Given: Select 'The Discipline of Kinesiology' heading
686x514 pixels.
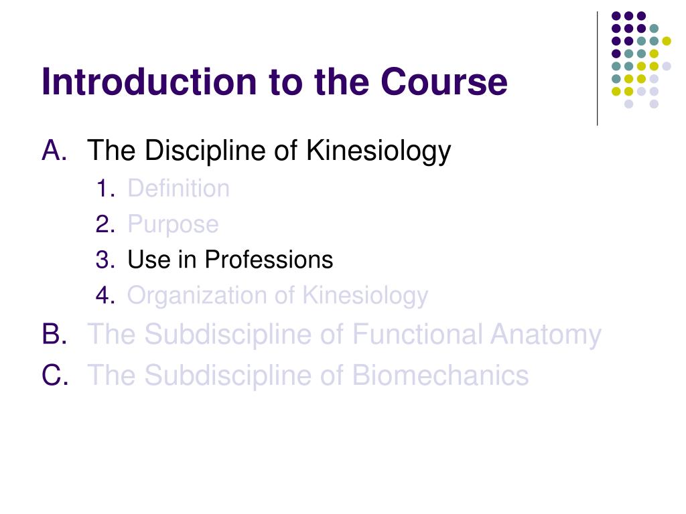Looking at the screenshot, I should [x=269, y=151].
